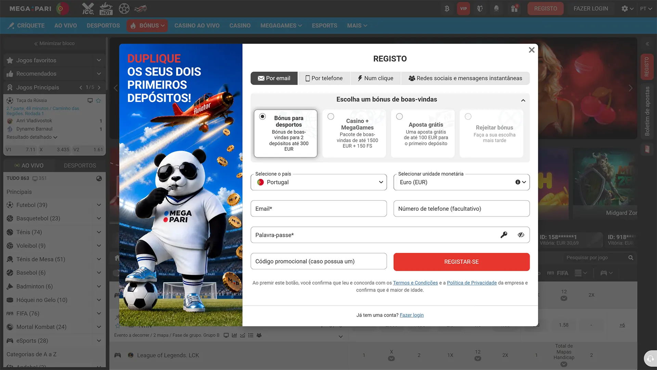The height and width of the screenshot is (370, 657).
Task: Collapse right panel double-chevron icon
Action: (x=647, y=44)
